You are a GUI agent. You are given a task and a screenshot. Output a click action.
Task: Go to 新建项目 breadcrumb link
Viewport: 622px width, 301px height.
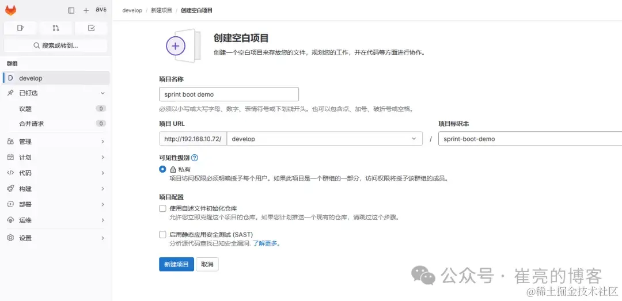point(161,10)
